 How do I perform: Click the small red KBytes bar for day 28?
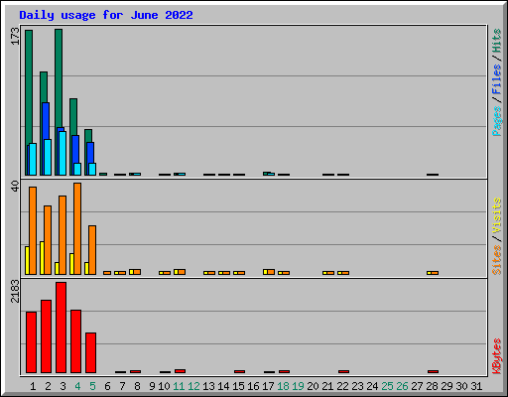click(433, 371)
